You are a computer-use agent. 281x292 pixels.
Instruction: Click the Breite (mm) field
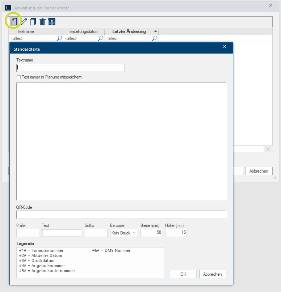(x=151, y=233)
